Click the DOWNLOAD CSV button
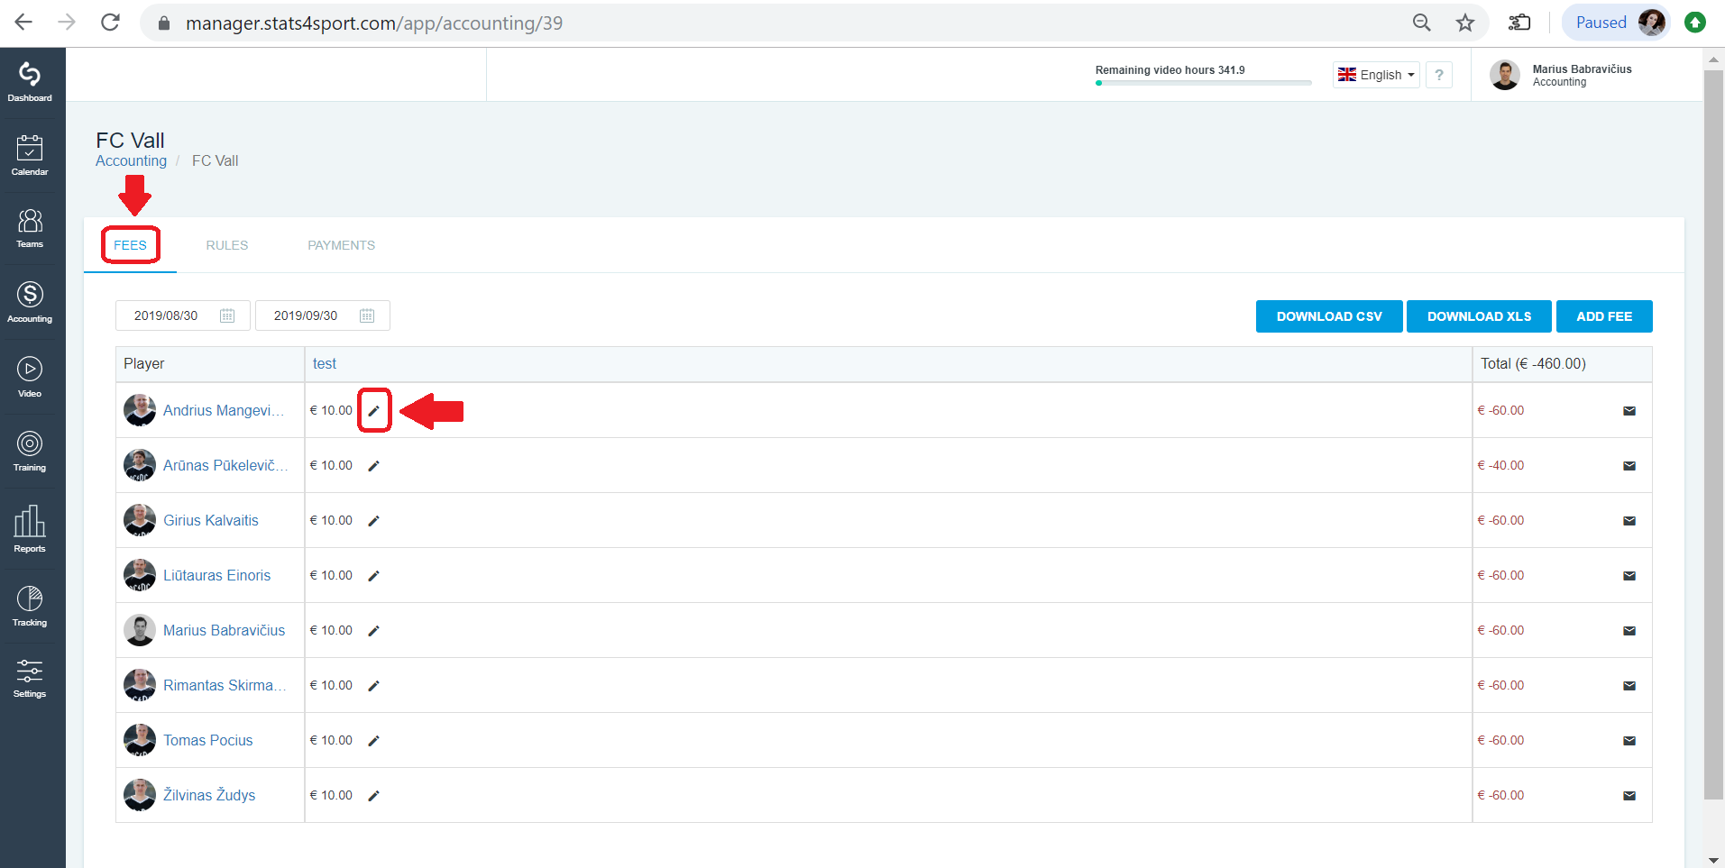Viewport: 1725px width, 868px height. click(1329, 316)
